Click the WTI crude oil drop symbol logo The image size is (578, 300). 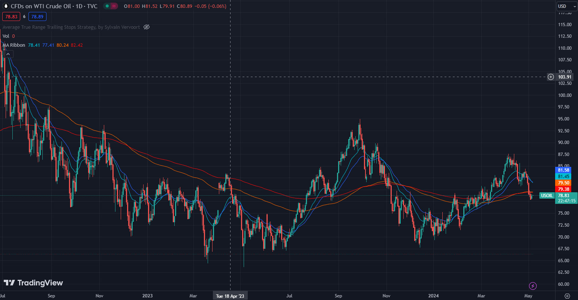pos(6,6)
